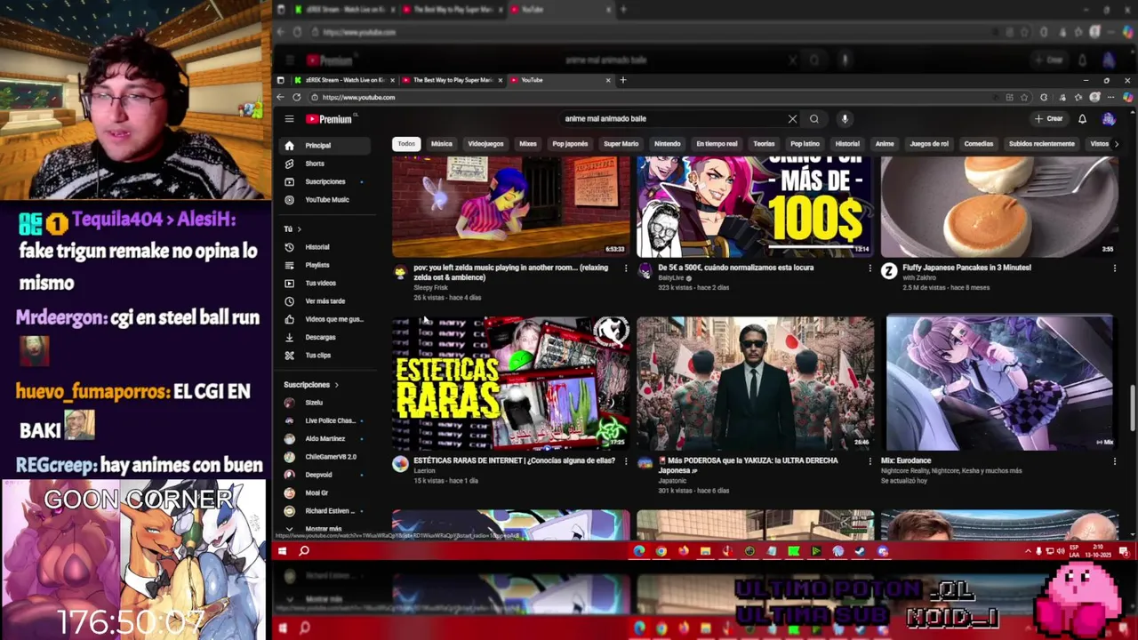1138x640 pixels.
Task: Open YouTube notifications bell
Action: (x=1082, y=118)
